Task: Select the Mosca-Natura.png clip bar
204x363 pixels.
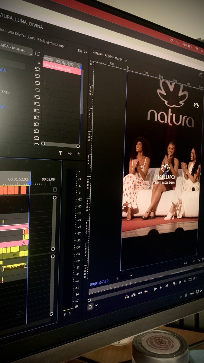Action: click(x=62, y=67)
